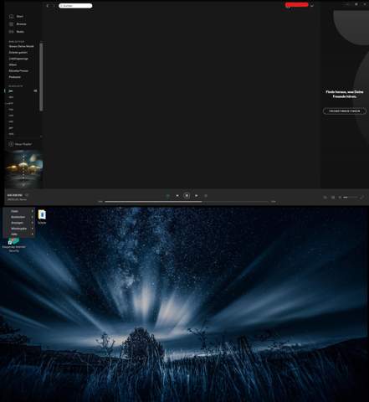Skip to the previous track
Image resolution: width=369 pixels, height=402 pixels.
[177, 196]
